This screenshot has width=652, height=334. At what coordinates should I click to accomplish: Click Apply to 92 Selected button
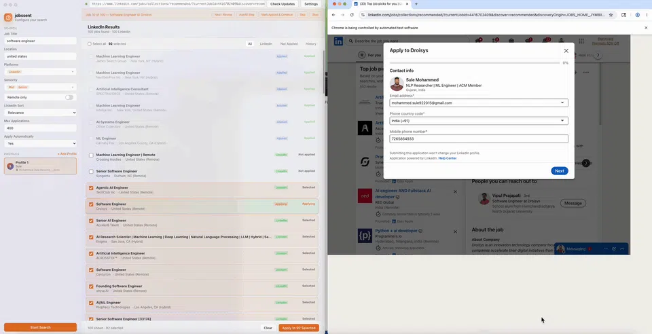[299, 328]
